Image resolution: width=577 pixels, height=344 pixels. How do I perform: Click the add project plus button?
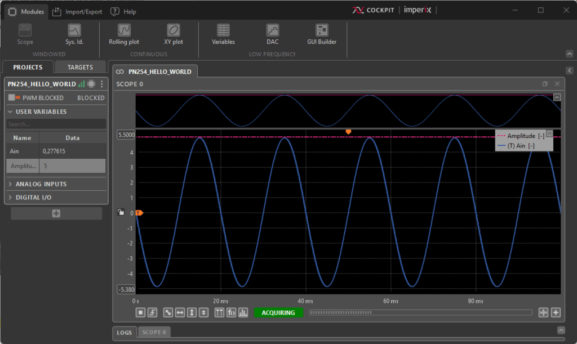click(56, 213)
